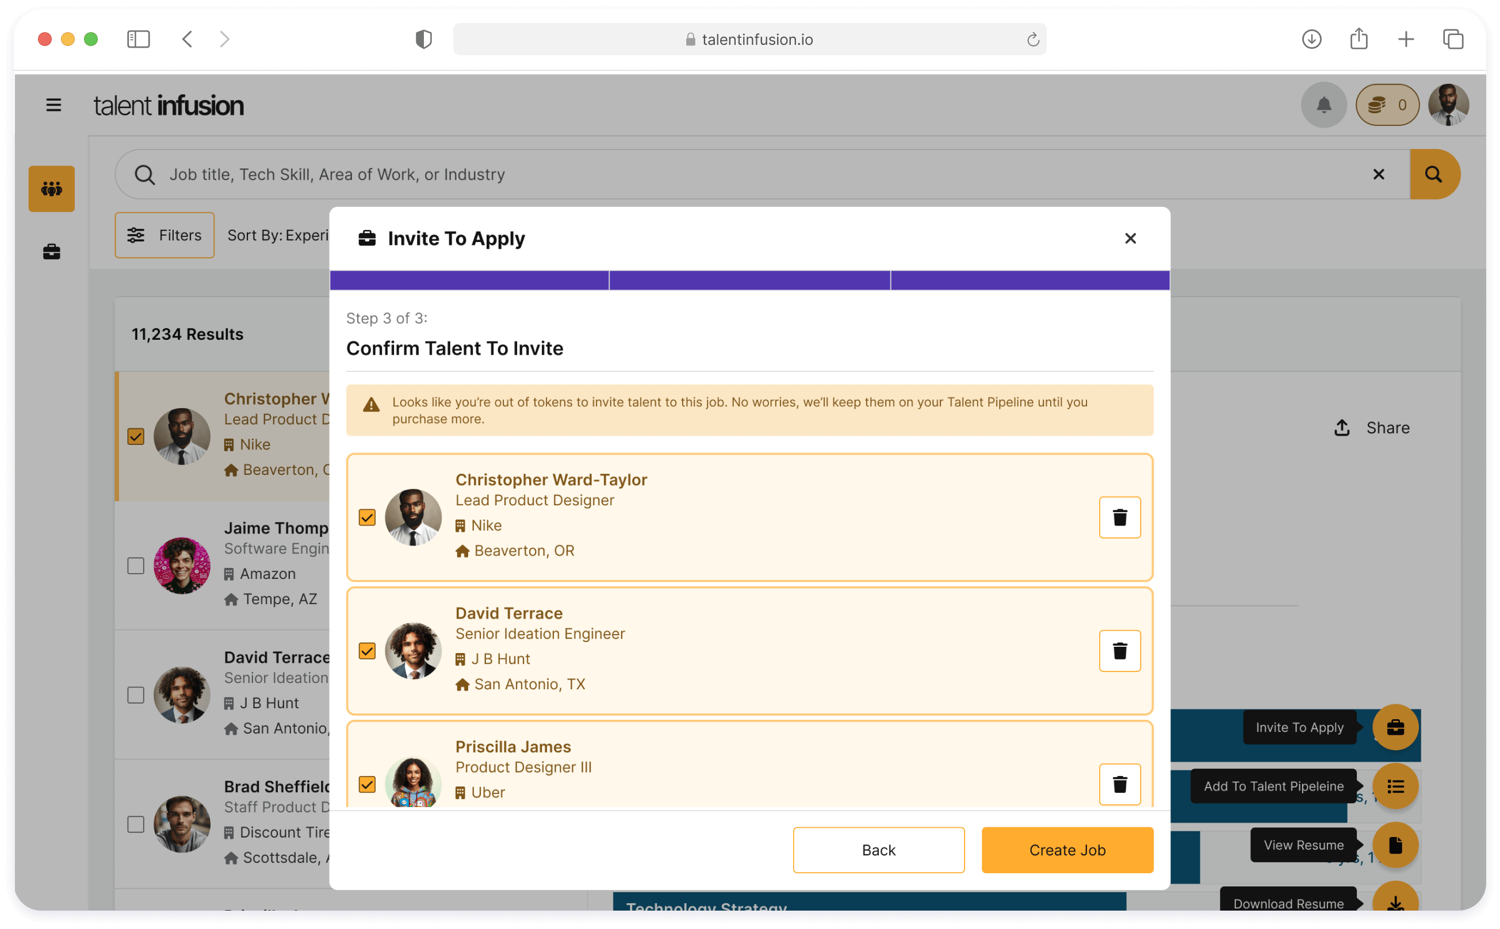Click the Create Job button
This screenshot has width=1500, height=929.
tap(1066, 850)
